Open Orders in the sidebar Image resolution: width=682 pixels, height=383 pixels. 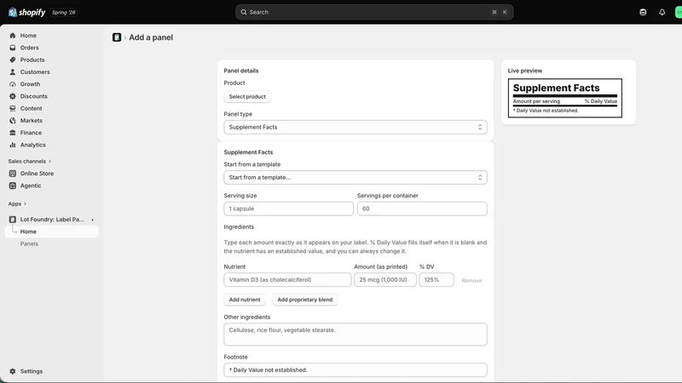(29, 48)
